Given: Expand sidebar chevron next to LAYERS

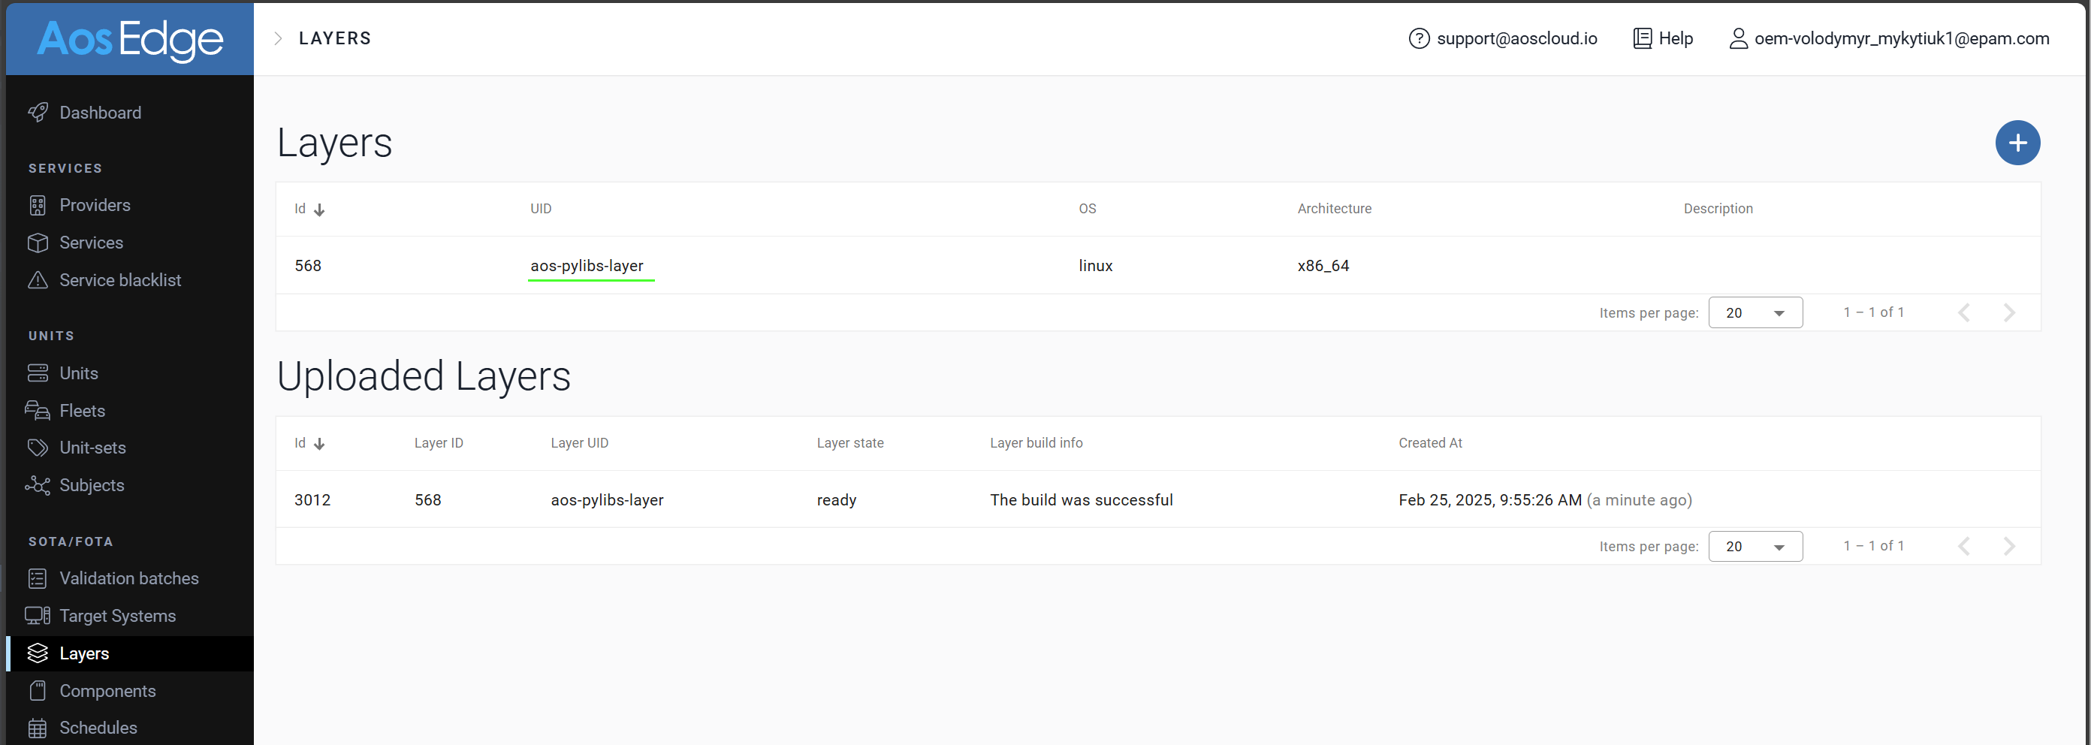Looking at the screenshot, I should tap(279, 38).
